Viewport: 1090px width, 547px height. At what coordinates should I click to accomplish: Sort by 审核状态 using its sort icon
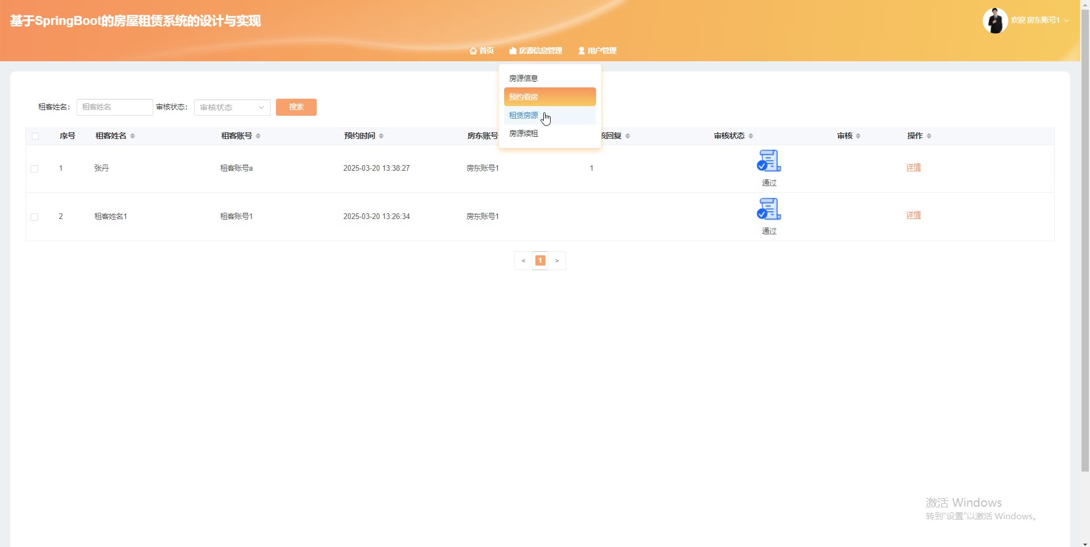tap(751, 136)
